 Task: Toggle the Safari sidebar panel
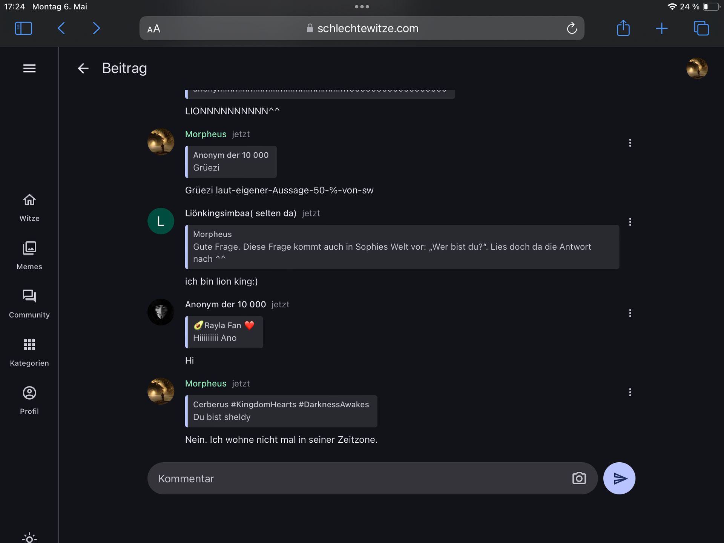click(x=23, y=28)
